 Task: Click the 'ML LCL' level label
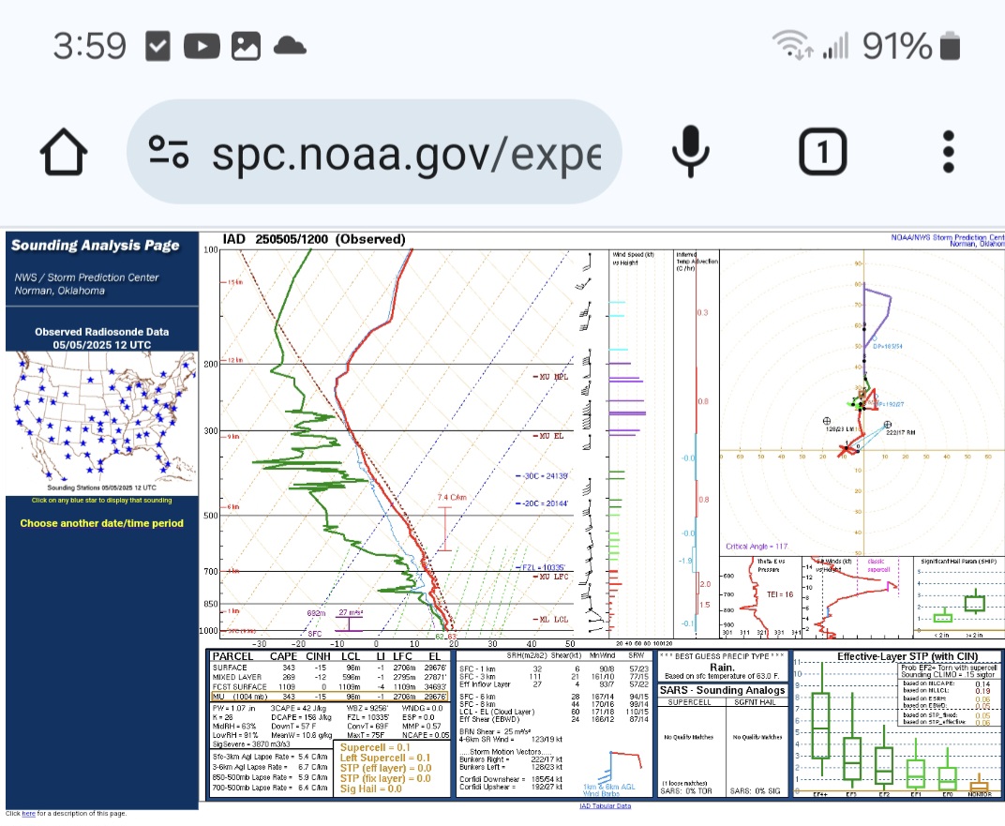pos(550,620)
